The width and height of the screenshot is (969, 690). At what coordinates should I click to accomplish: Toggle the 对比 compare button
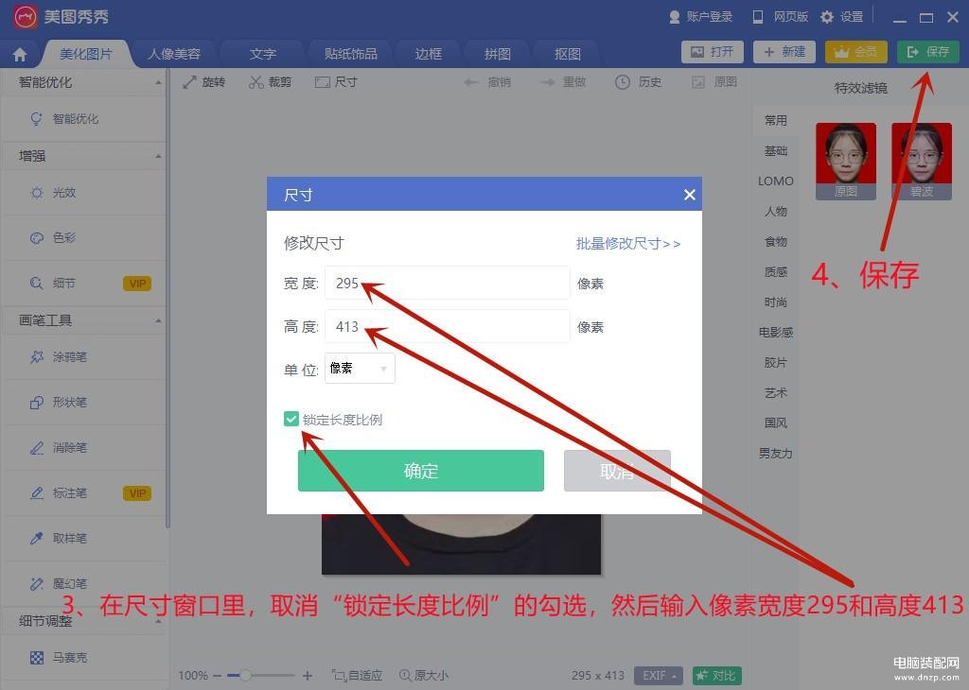point(717,676)
